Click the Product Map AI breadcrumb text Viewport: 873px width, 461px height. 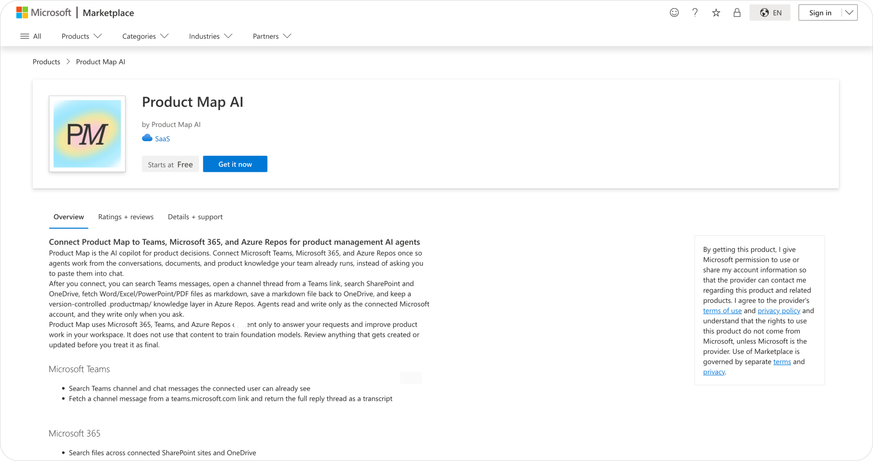click(x=100, y=62)
